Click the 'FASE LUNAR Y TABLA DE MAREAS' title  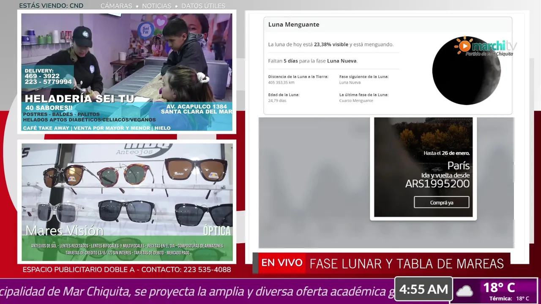point(407,264)
